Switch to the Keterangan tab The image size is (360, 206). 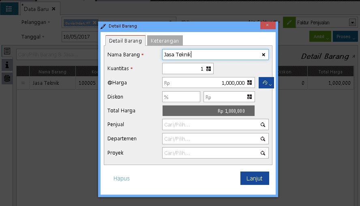(165, 41)
